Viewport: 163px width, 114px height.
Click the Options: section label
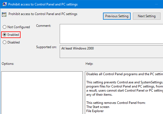pyautogui.click(x=8, y=64)
